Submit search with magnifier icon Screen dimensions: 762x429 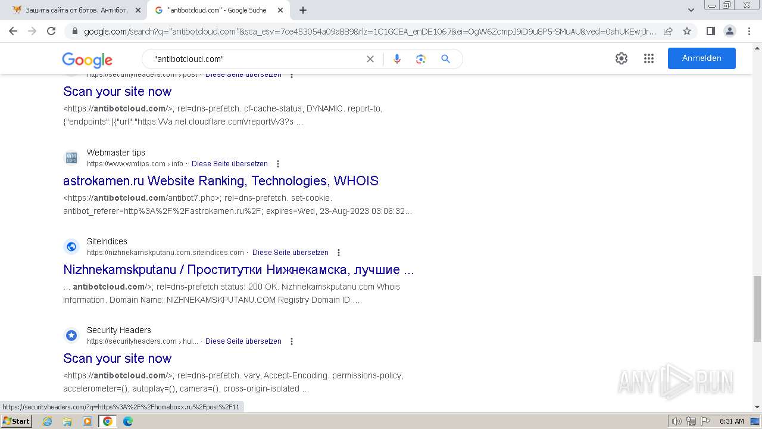point(445,59)
